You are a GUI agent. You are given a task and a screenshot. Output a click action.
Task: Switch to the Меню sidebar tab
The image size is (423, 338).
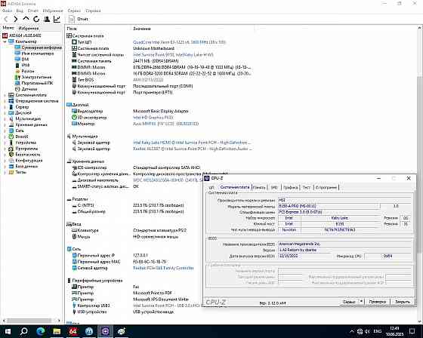pos(8,28)
